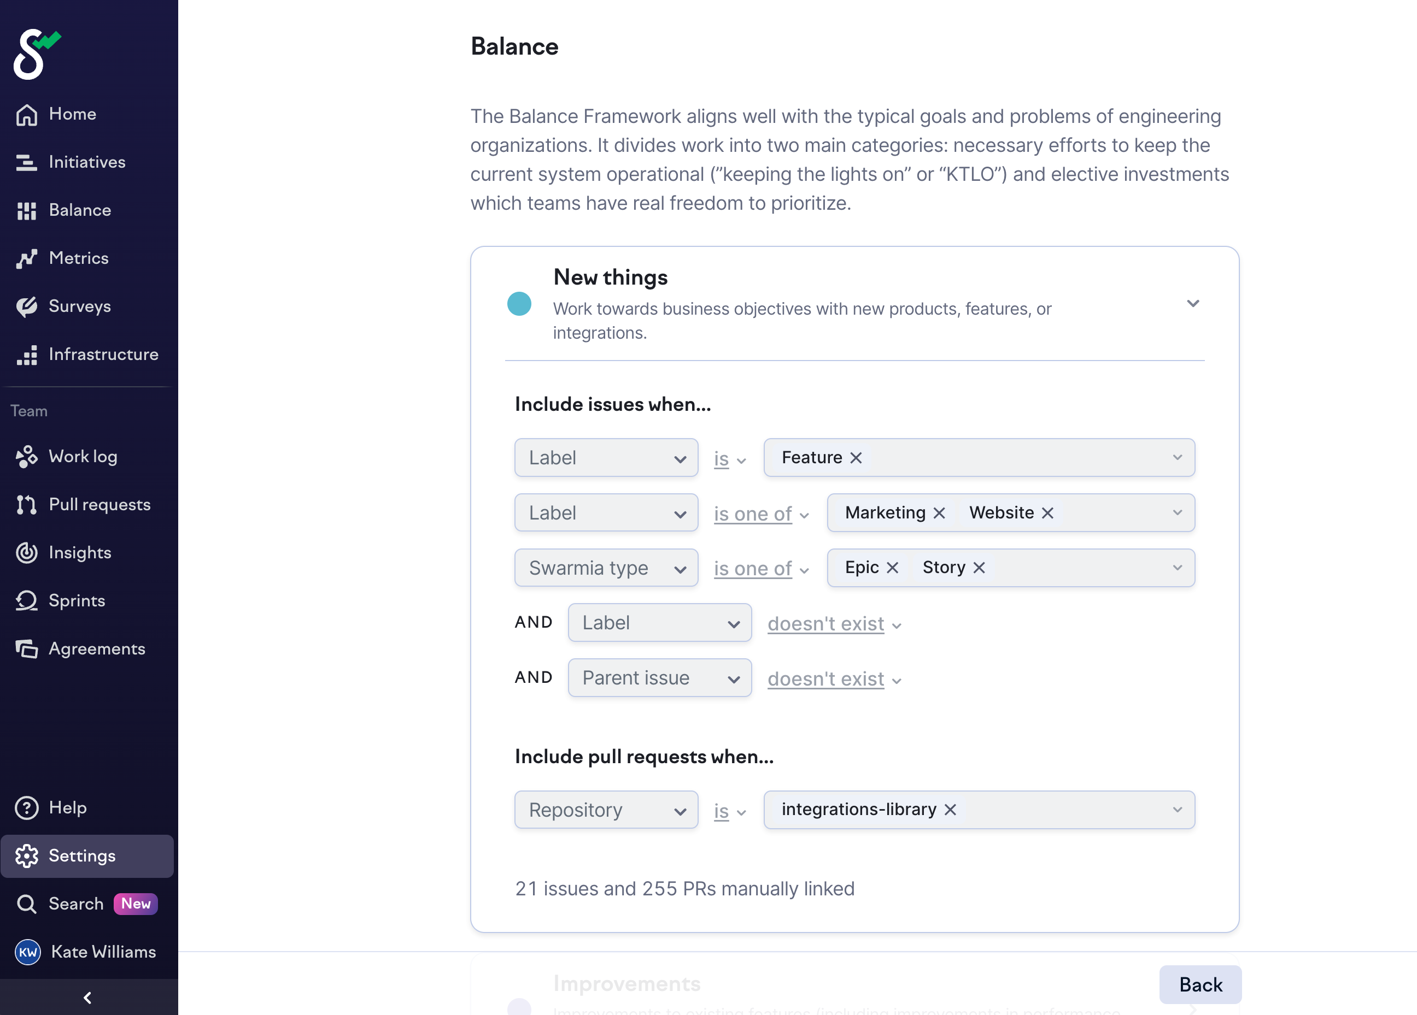Viewport: 1417px width, 1015px height.
Task: Open the Surveys icon in sidebar
Action: 26,306
